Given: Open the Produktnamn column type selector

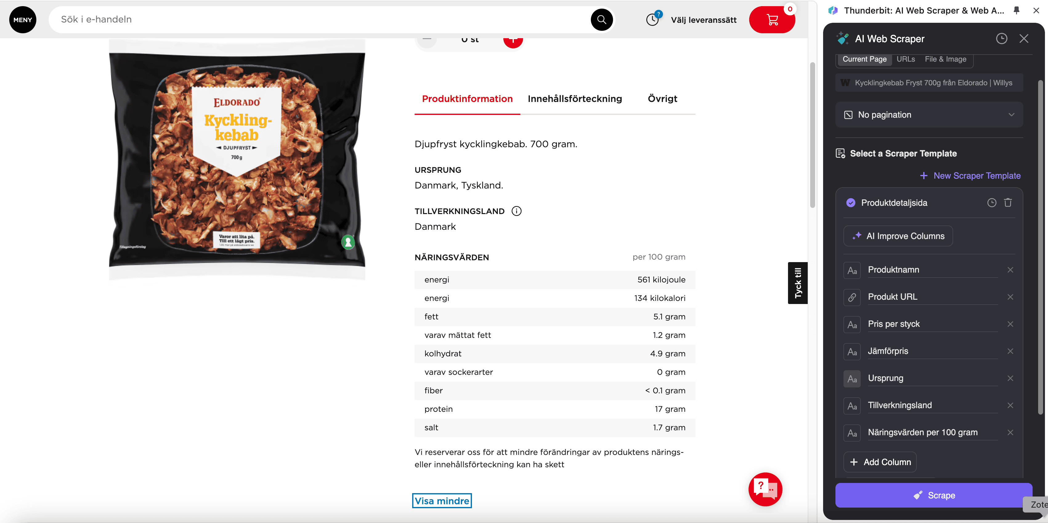Looking at the screenshot, I should point(852,270).
